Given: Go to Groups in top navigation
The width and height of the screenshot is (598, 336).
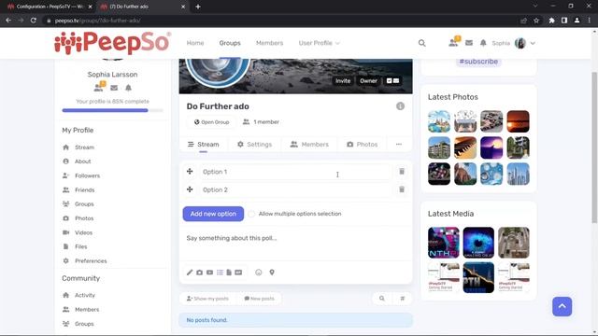Looking at the screenshot, I should click(230, 43).
